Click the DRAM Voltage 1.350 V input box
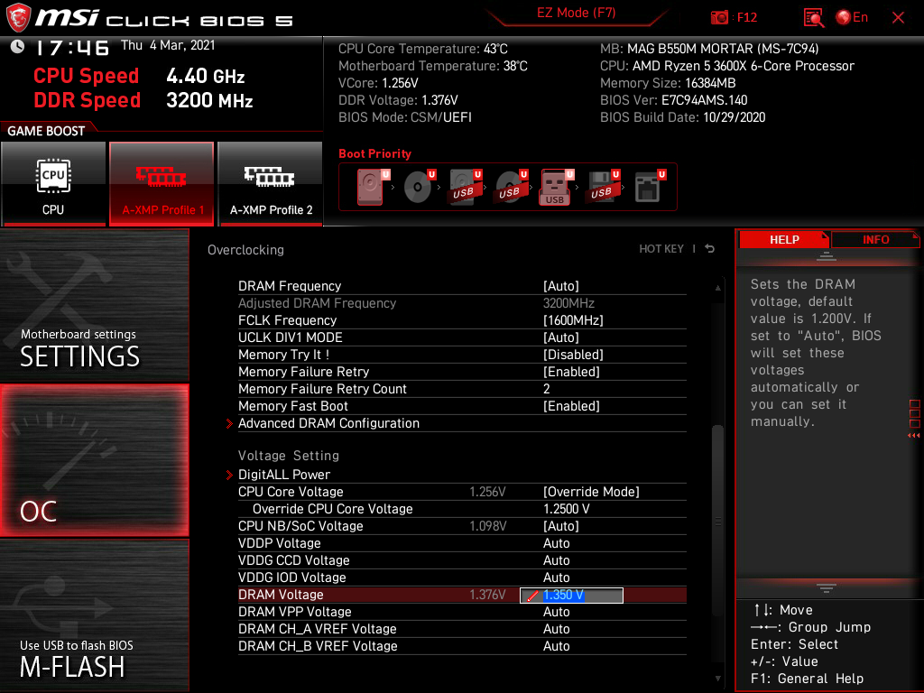 pos(571,596)
